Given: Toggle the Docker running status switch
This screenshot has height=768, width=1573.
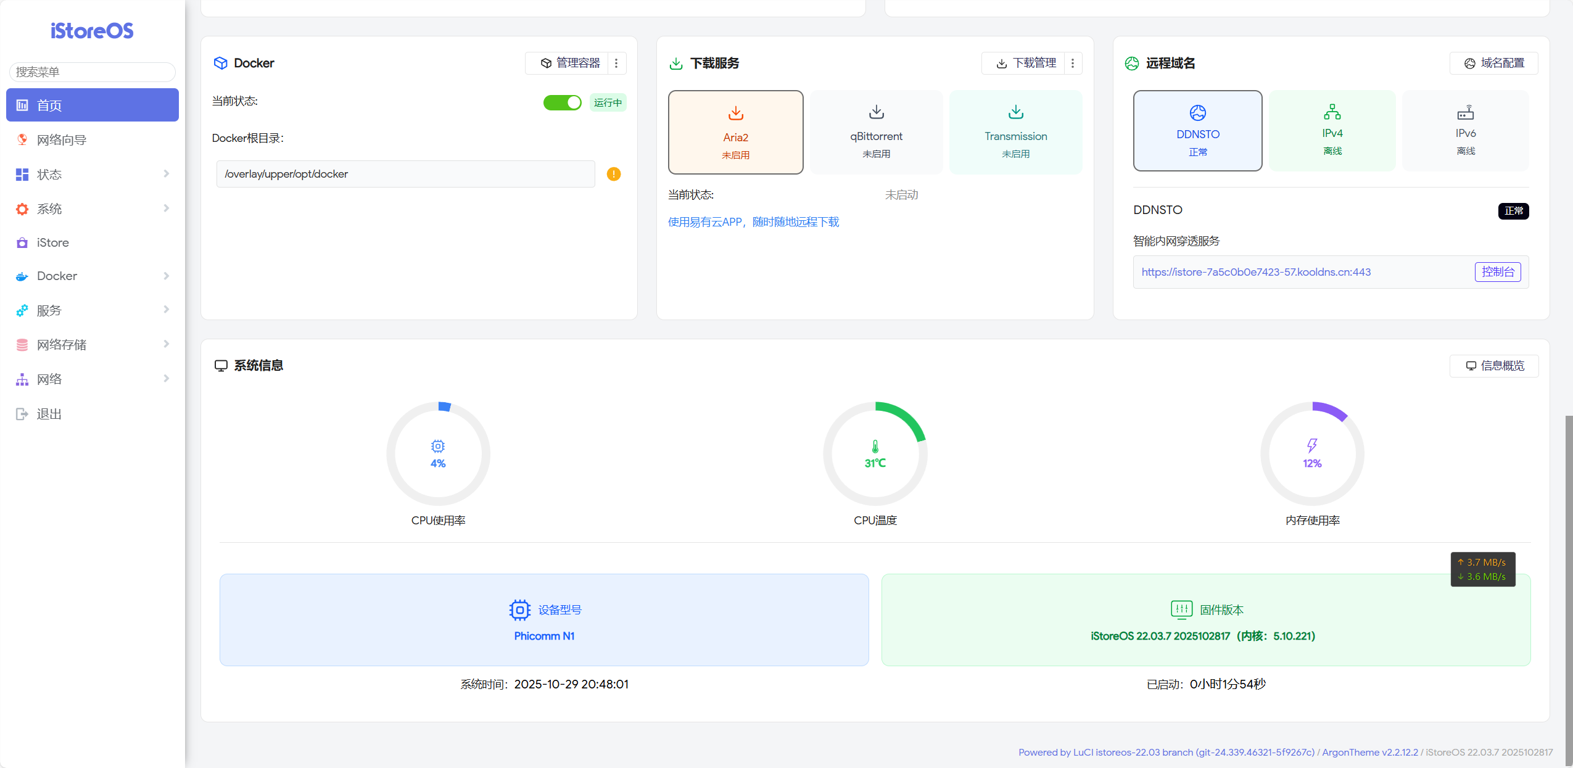Looking at the screenshot, I should pyautogui.click(x=562, y=102).
